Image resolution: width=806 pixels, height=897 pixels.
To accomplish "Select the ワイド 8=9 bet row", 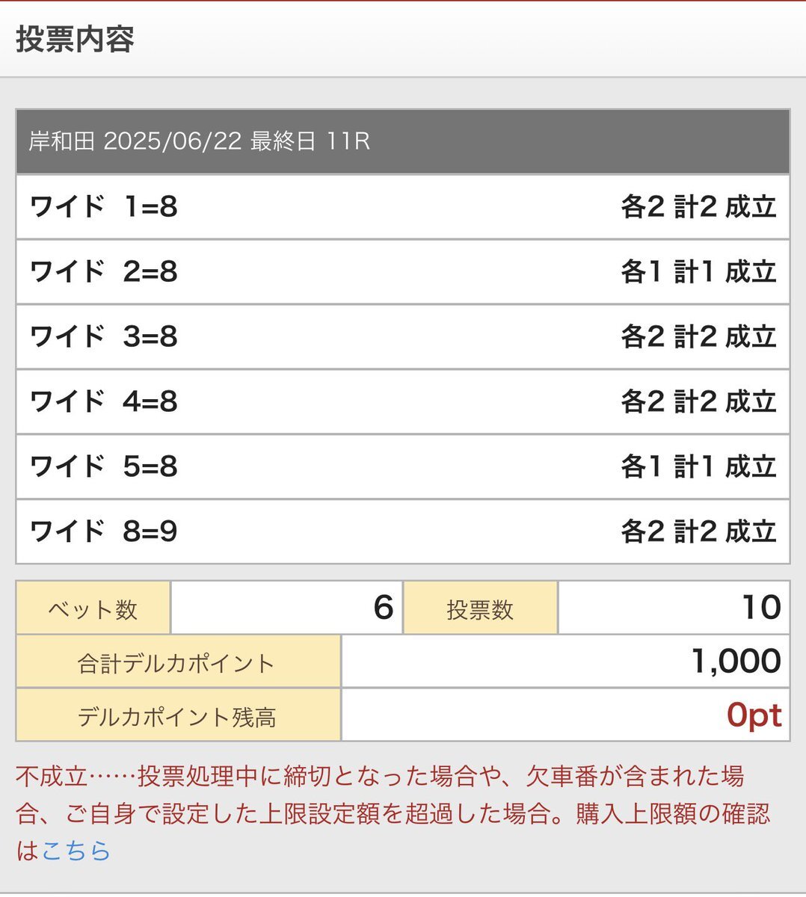I will coord(403,532).
